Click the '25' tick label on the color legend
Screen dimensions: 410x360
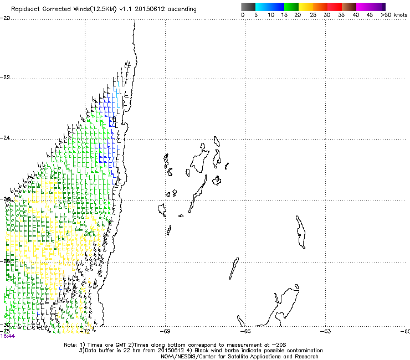[313, 15]
